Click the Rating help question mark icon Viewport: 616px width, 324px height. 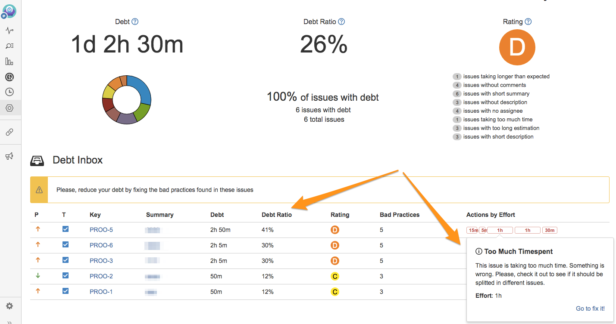[528, 22]
